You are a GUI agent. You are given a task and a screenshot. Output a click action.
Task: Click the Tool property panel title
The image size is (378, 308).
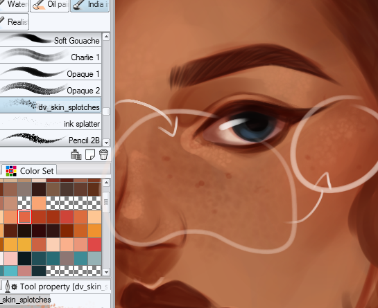pos(64,287)
